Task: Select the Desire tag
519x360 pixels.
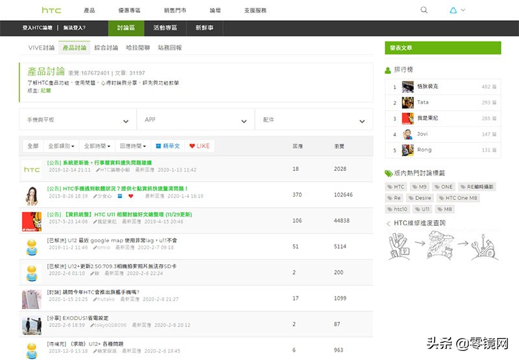Action: [420, 198]
